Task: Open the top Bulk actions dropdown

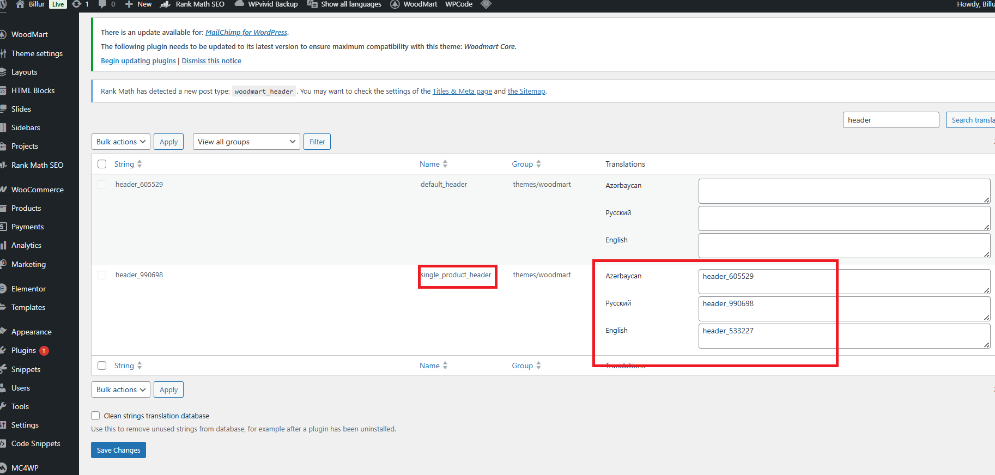Action: pyautogui.click(x=121, y=142)
